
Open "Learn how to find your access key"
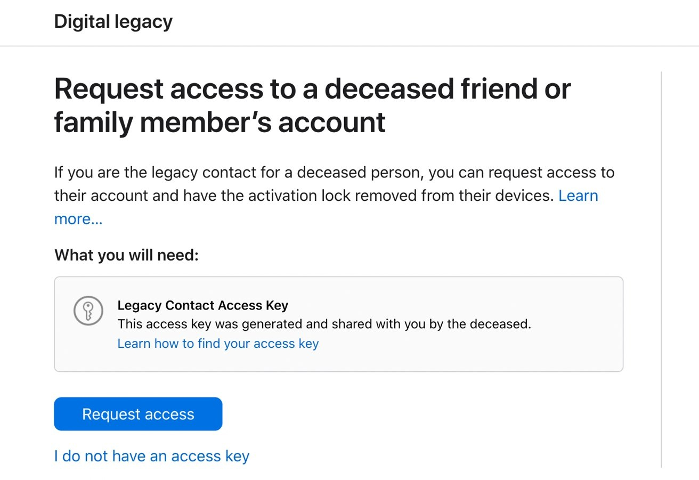click(x=218, y=344)
